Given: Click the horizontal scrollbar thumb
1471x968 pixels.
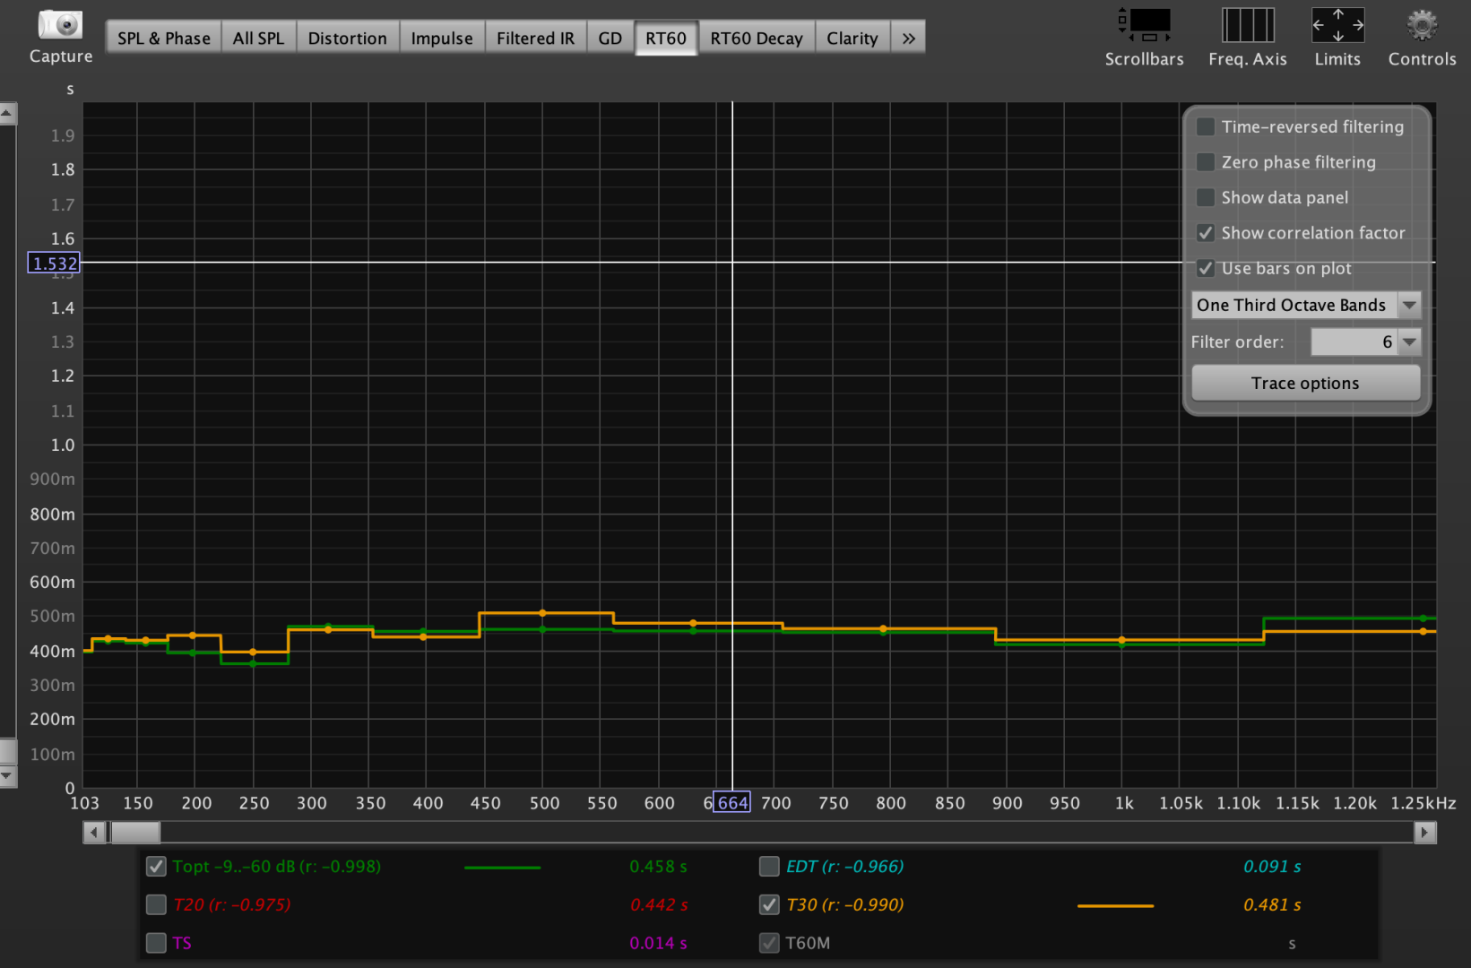Looking at the screenshot, I should coord(134,833).
